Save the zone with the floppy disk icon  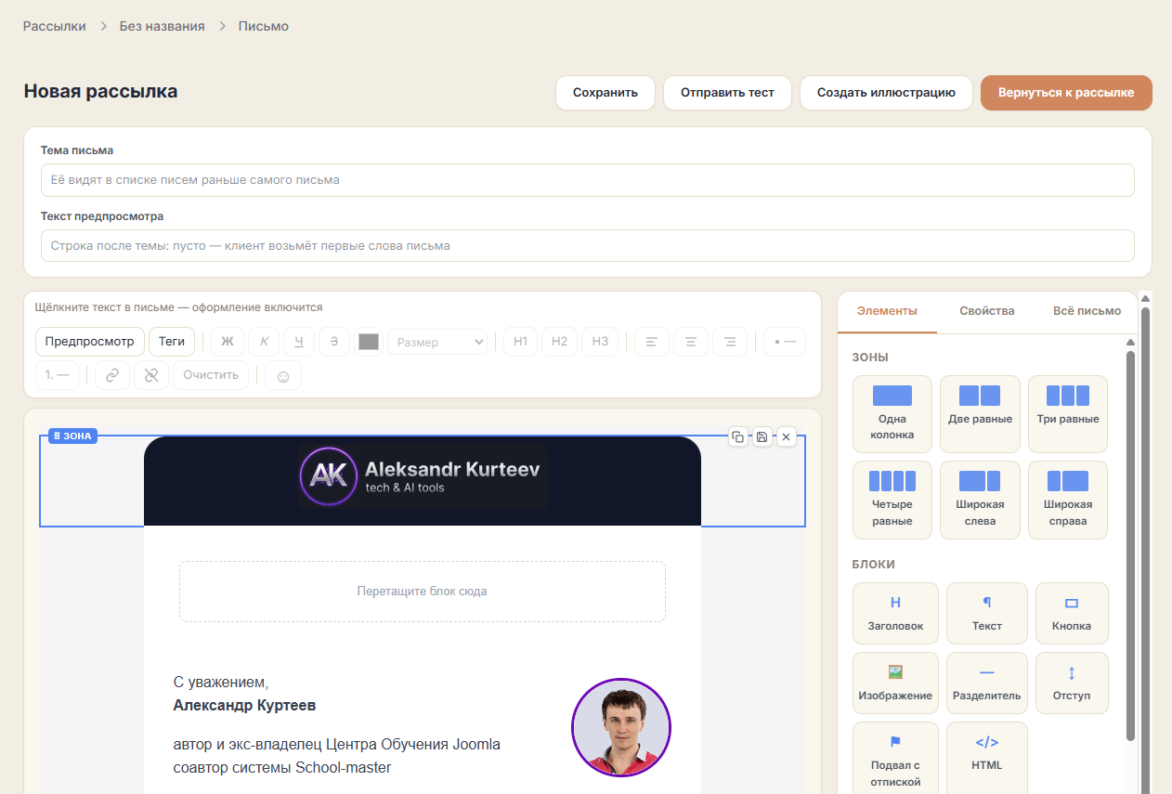(762, 436)
